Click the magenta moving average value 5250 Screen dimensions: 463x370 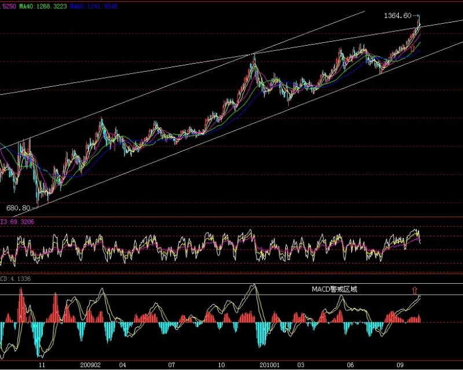pyautogui.click(x=8, y=5)
